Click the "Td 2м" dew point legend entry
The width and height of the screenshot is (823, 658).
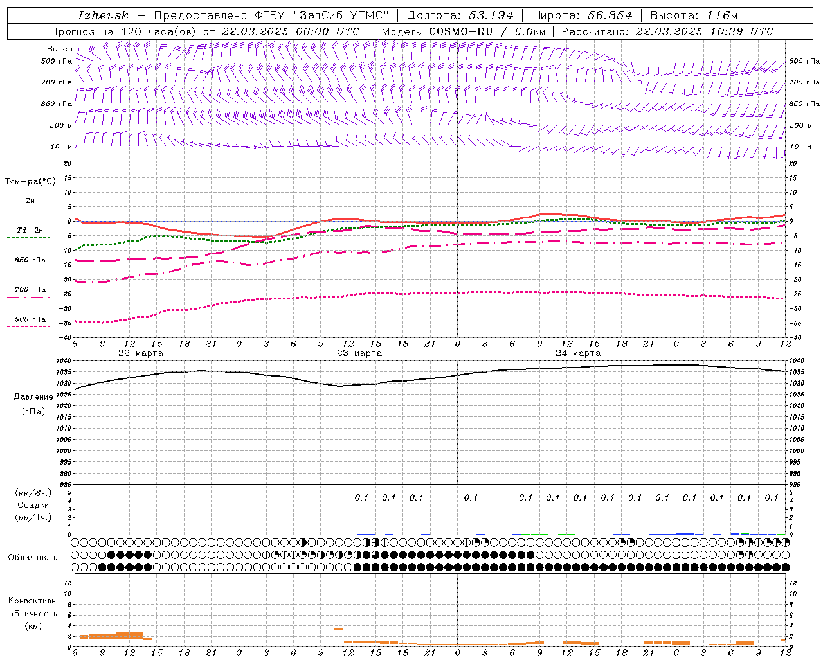[30, 230]
